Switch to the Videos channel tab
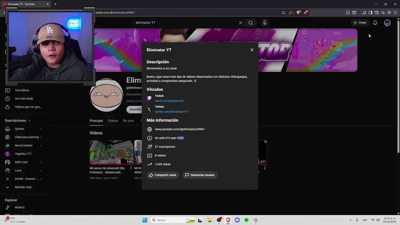 click(113, 121)
